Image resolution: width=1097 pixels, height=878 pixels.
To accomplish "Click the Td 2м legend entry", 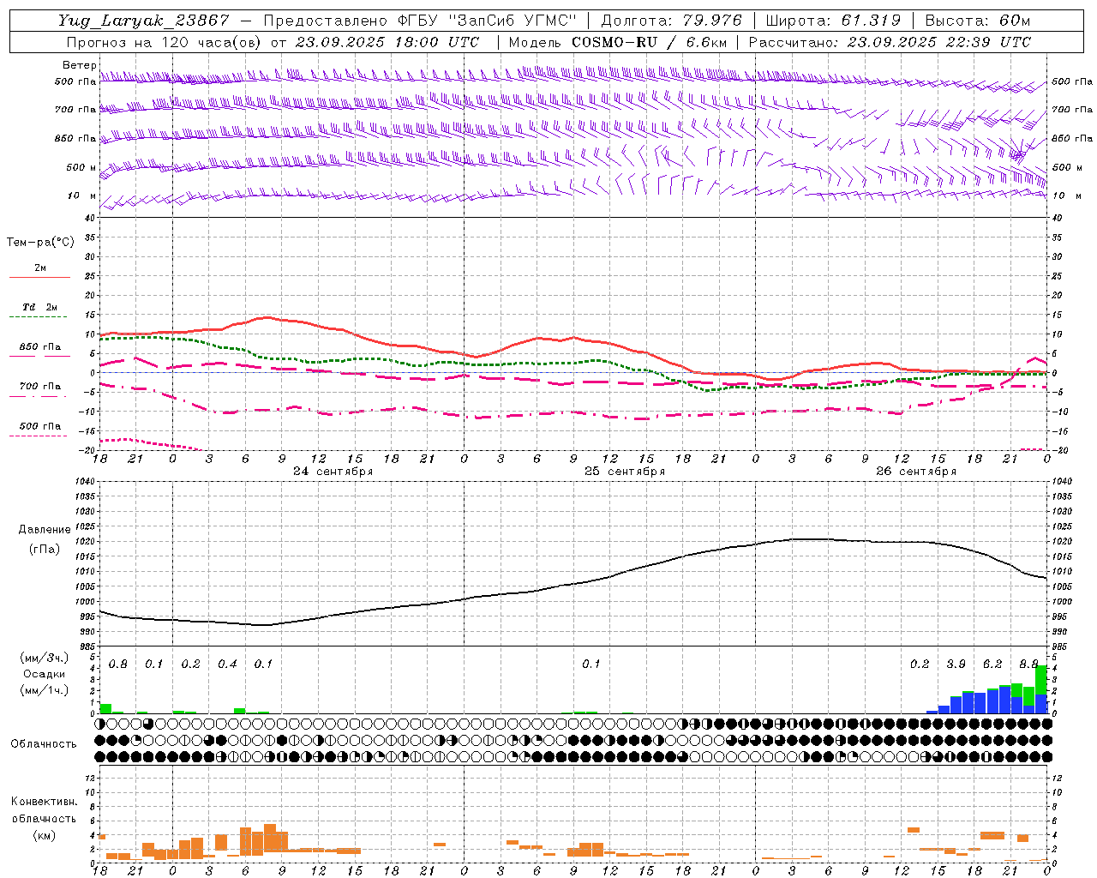I will click(39, 307).
